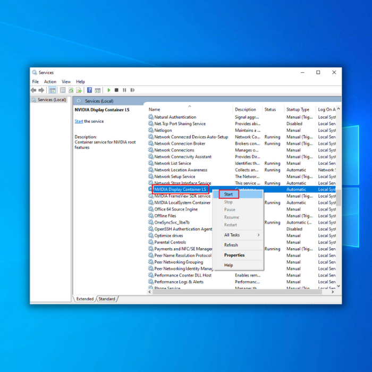Click the gear icon beside Netlogon
The height and width of the screenshot is (372, 372).
150,130
